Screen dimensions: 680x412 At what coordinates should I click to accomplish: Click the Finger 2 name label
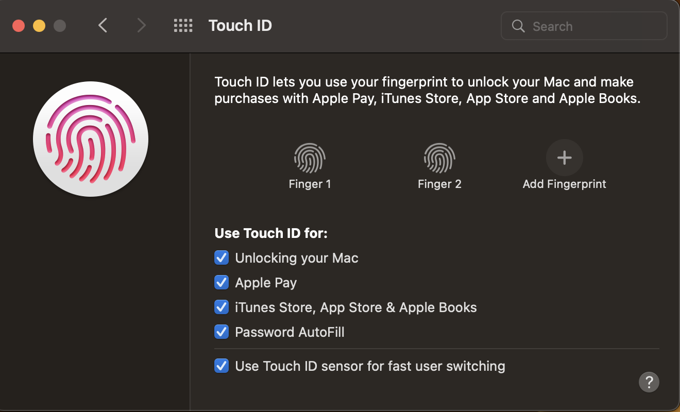pyautogui.click(x=439, y=184)
